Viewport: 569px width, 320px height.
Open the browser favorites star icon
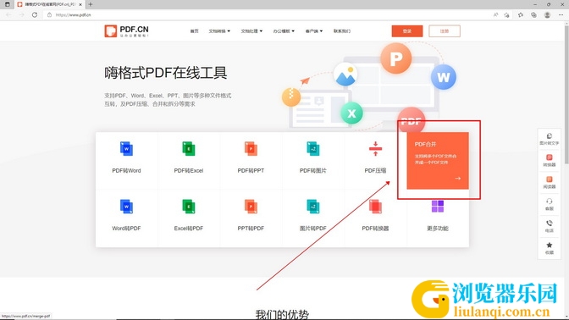tap(521, 15)
